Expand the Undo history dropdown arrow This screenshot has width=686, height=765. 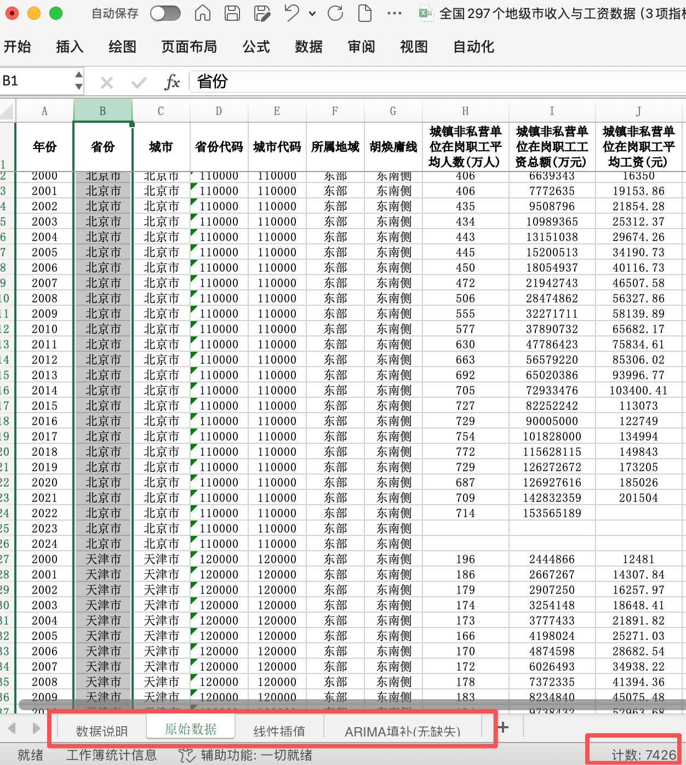point(312,14)
